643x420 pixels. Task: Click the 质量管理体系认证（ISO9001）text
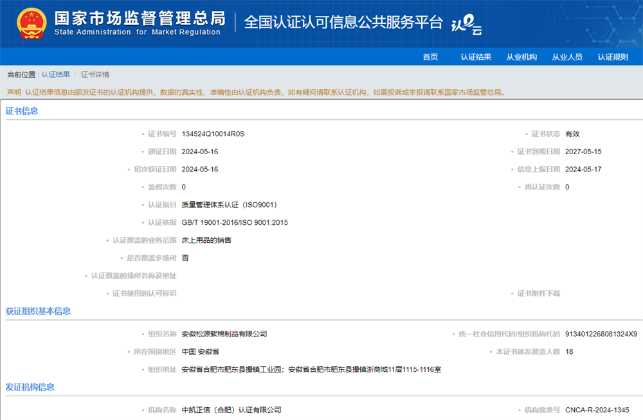pyautogui.click(x=230, y=205)
